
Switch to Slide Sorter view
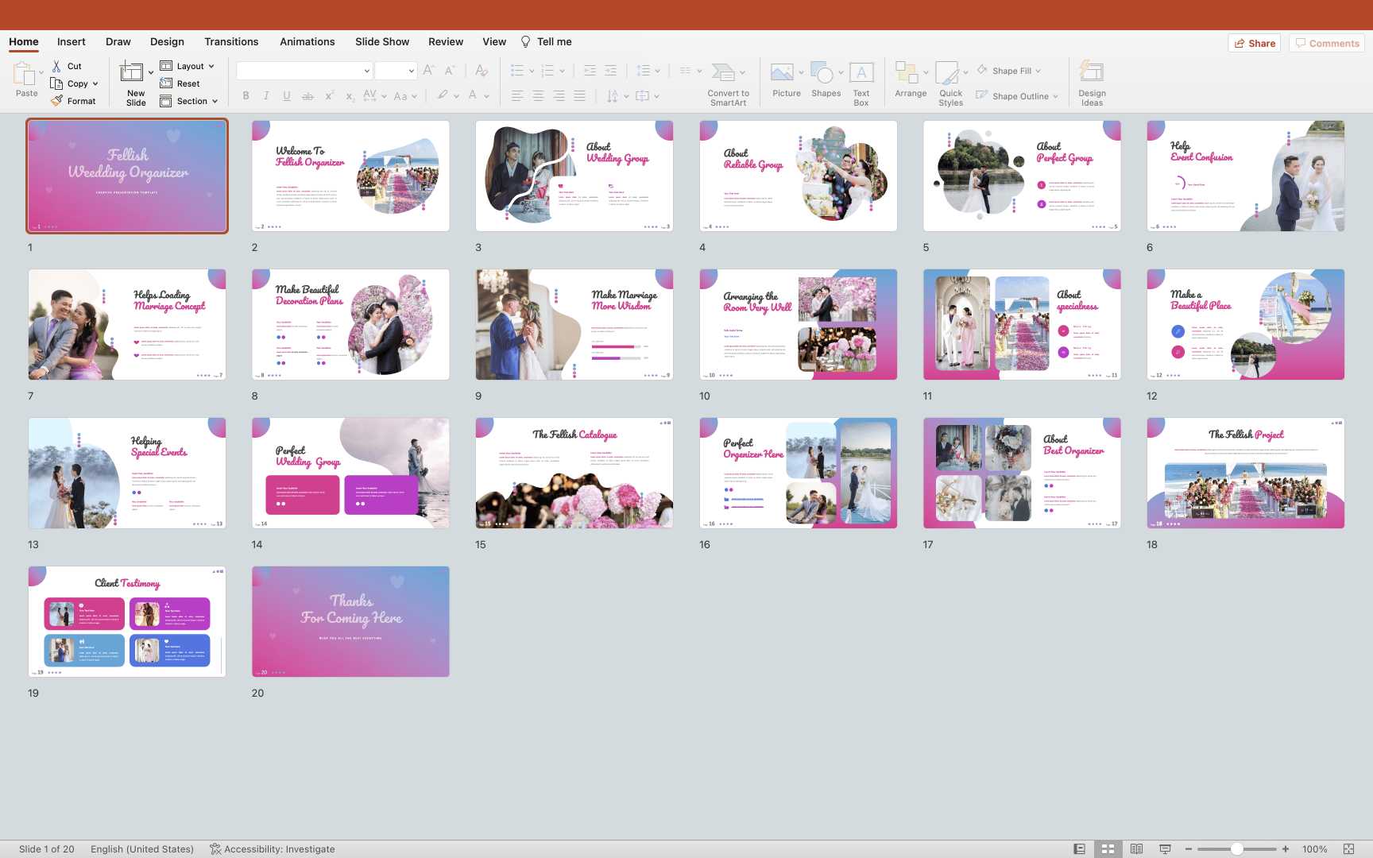click(x=1108, y=849)
